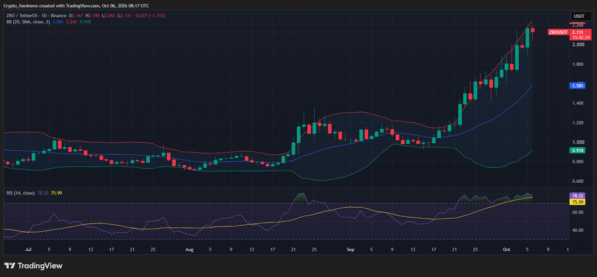Click the 1.000 price scale label

point(578,143)
